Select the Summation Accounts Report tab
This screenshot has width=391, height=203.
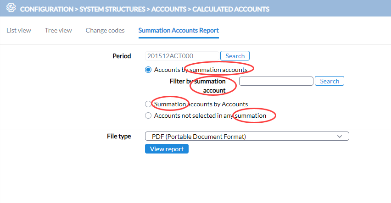[x=179, y=30]
